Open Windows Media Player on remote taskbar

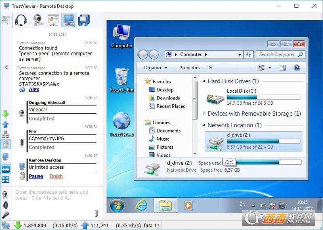pos(189,205)
